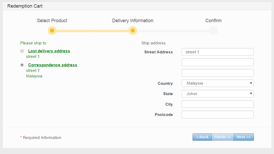Click the Finish >> button
Image resolution: width=274 pixels, height=154 pixels.
coord(223,137)
